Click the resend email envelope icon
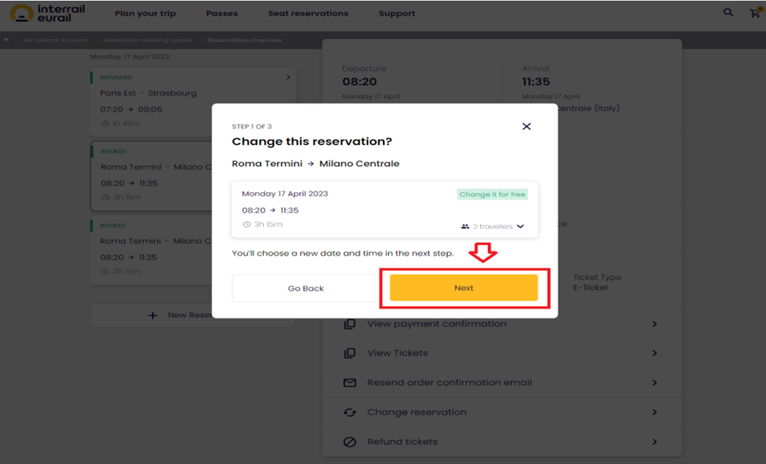766x464 pixels. (350, 383)
